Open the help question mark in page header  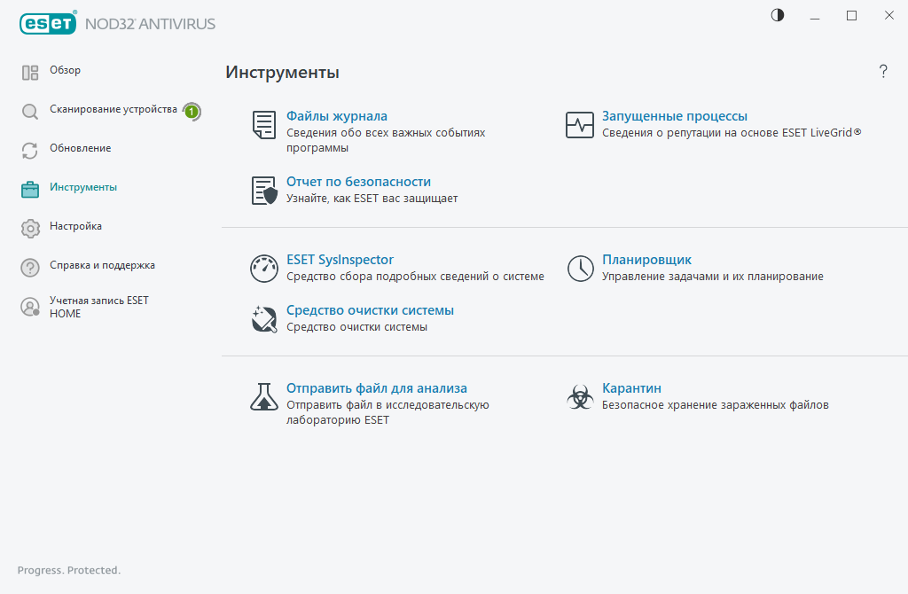tap(883, 71)
